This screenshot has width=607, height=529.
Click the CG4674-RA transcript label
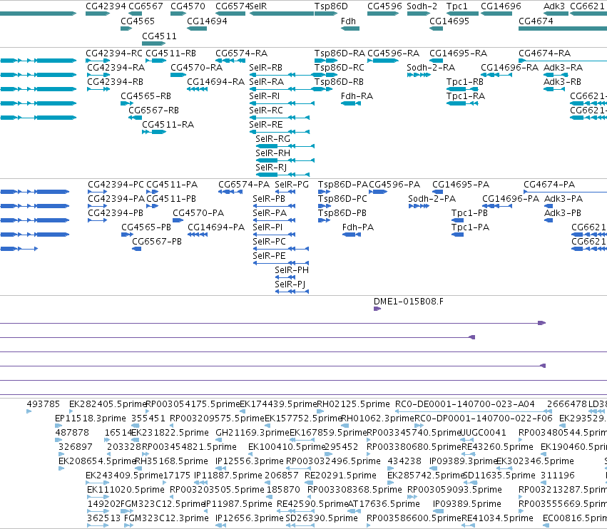544,53
